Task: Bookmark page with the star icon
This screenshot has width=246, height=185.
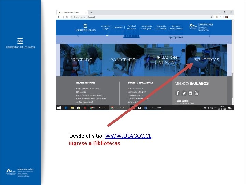Action: 211,17
